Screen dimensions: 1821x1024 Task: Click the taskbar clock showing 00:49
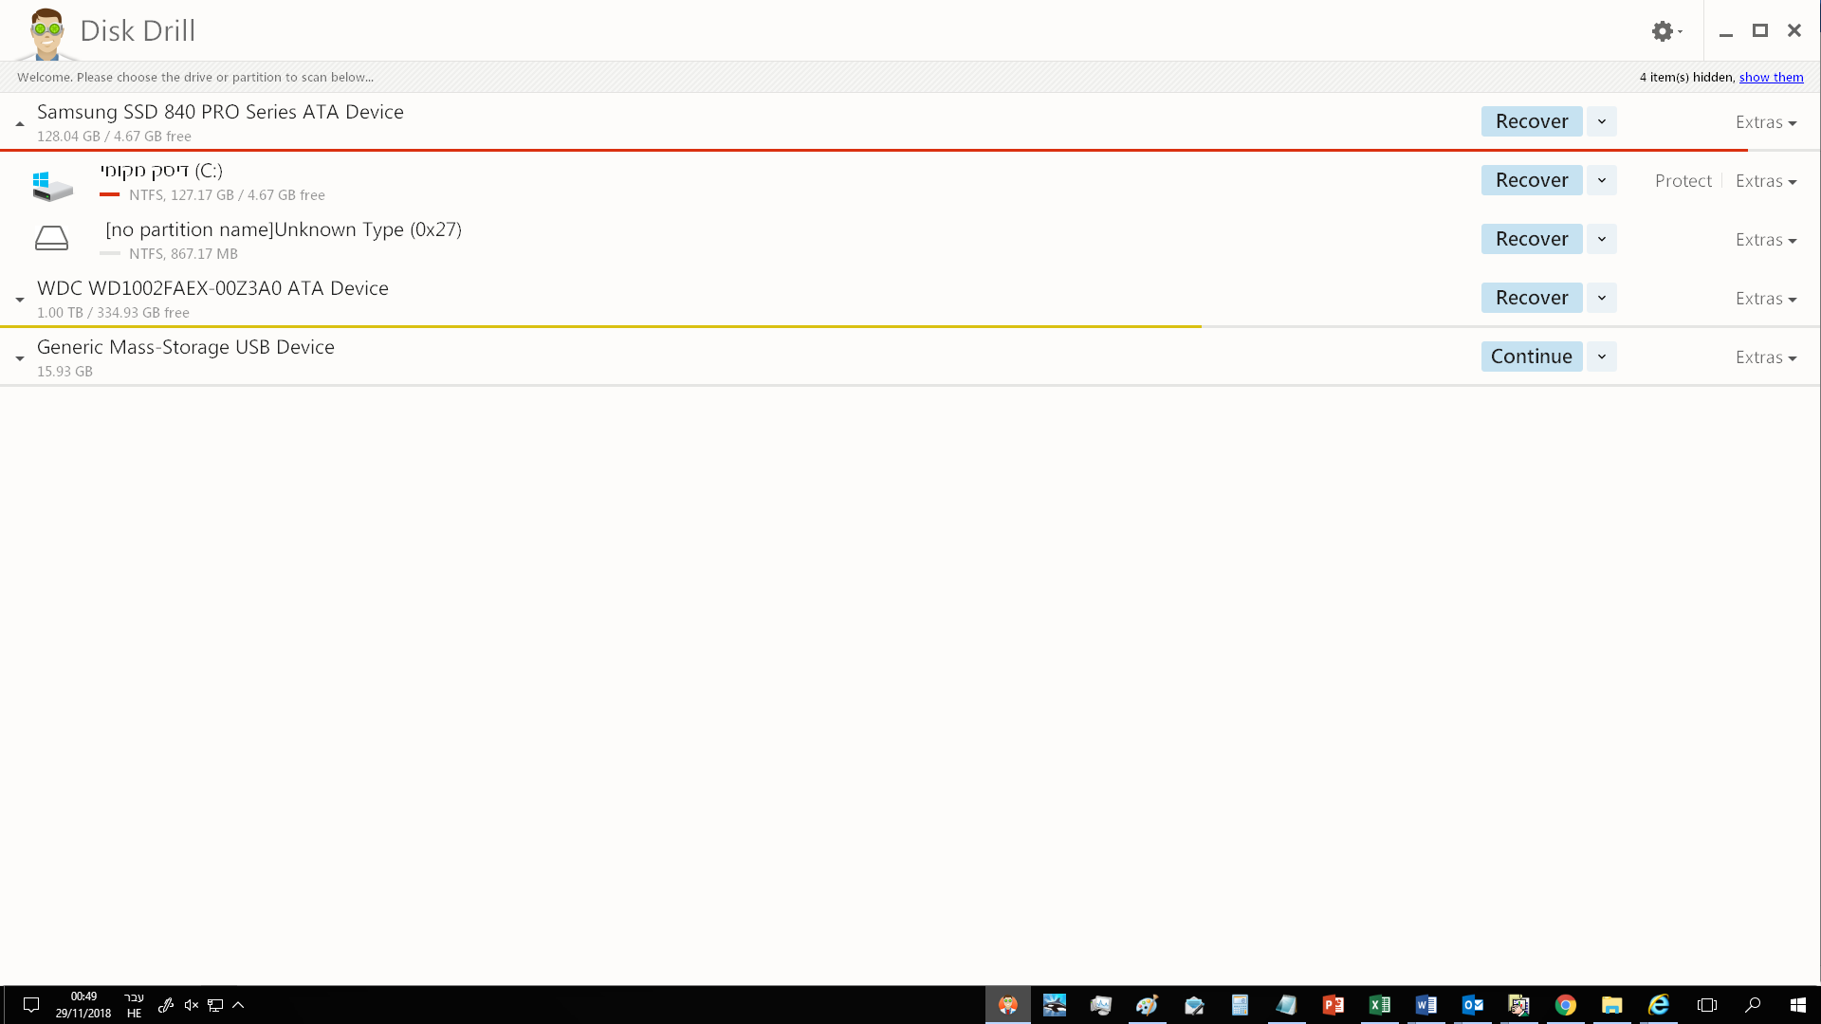tap(83, 1005)
